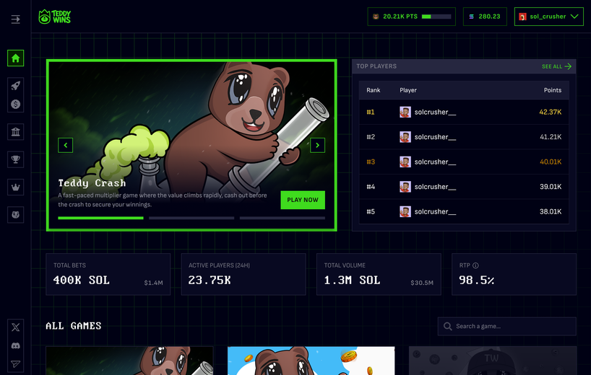
Task: Click PLAY NOW on Teddy Crash
Action: coord(303,200)
